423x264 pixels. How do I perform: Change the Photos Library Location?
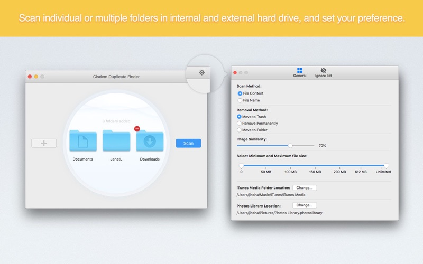click(x=305, y=205)
